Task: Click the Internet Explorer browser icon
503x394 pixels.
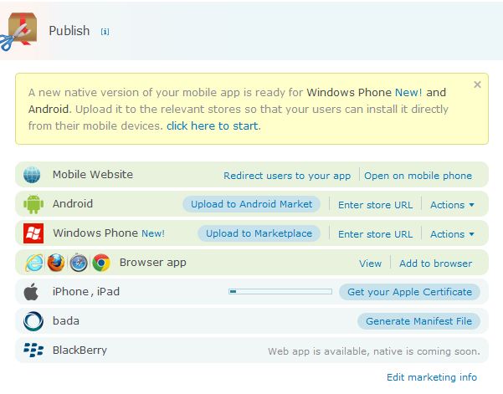Action: (34, 263)
